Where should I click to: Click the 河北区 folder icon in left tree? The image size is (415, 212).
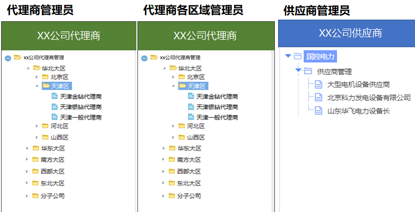(45, 126)
